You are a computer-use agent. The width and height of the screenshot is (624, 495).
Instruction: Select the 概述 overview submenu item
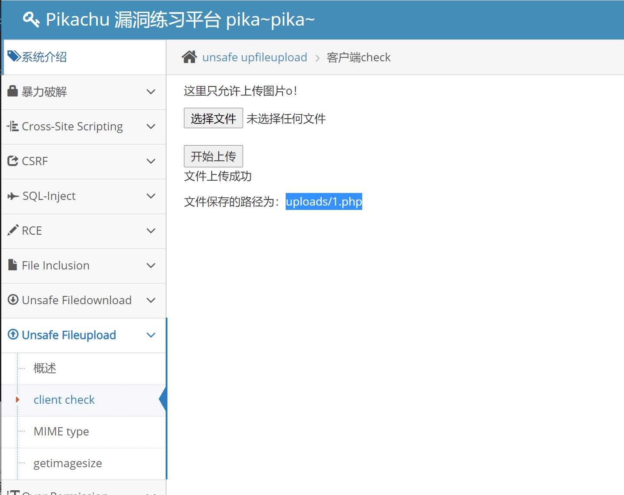45,369
